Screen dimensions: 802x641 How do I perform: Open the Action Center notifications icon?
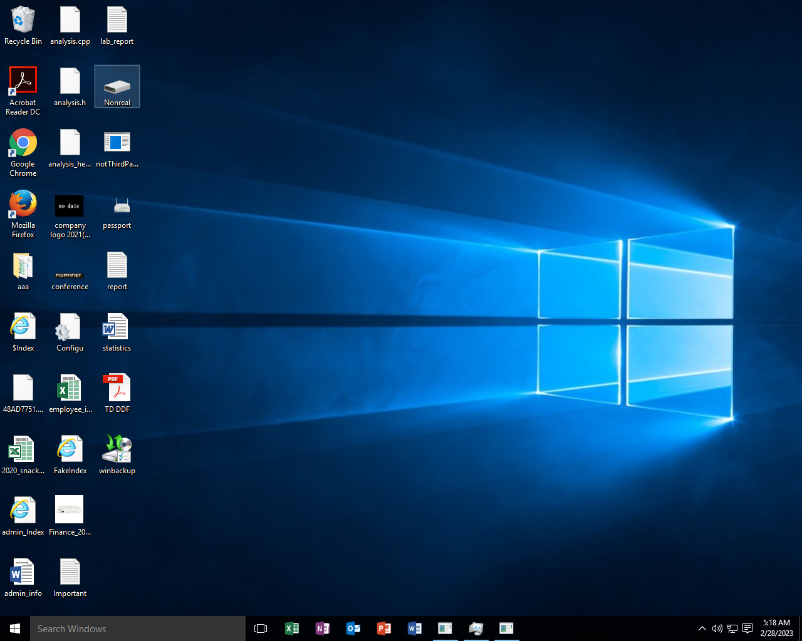[747, 628]
